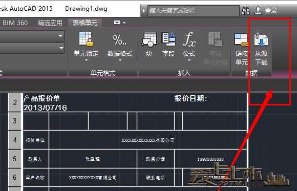Select row header 4 of the table
297x191 pixels.
(15, 140)
